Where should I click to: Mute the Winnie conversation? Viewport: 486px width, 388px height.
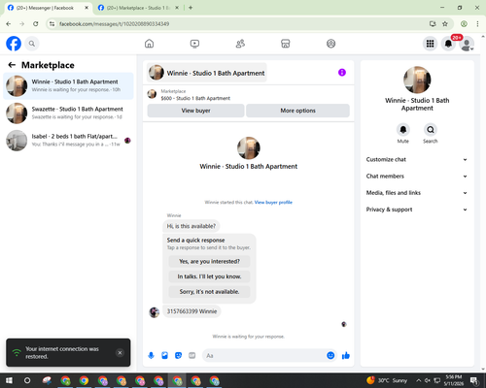coord(403,130)
